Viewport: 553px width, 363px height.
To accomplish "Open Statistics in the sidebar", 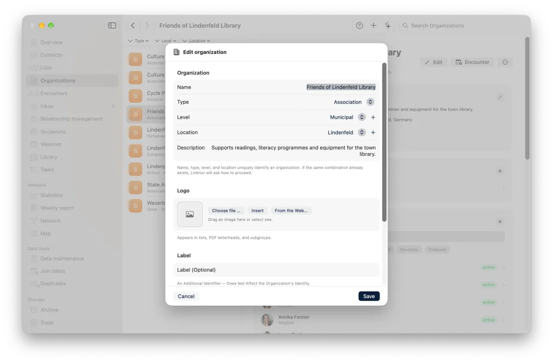I will (73, 195).
